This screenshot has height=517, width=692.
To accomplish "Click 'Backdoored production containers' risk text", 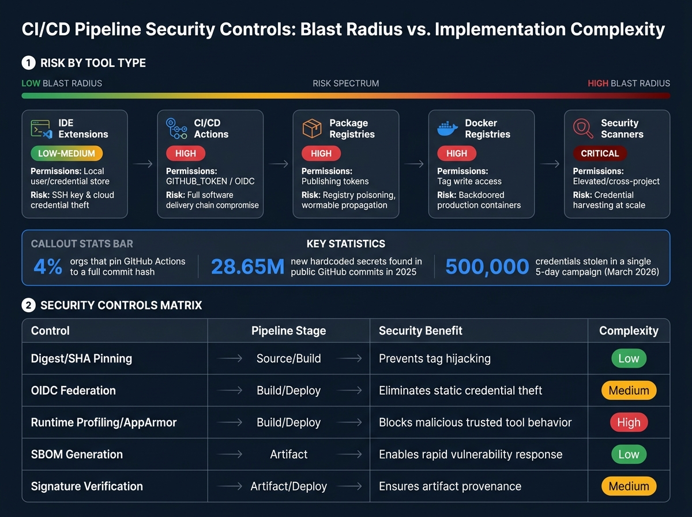I will click(479, 200).
